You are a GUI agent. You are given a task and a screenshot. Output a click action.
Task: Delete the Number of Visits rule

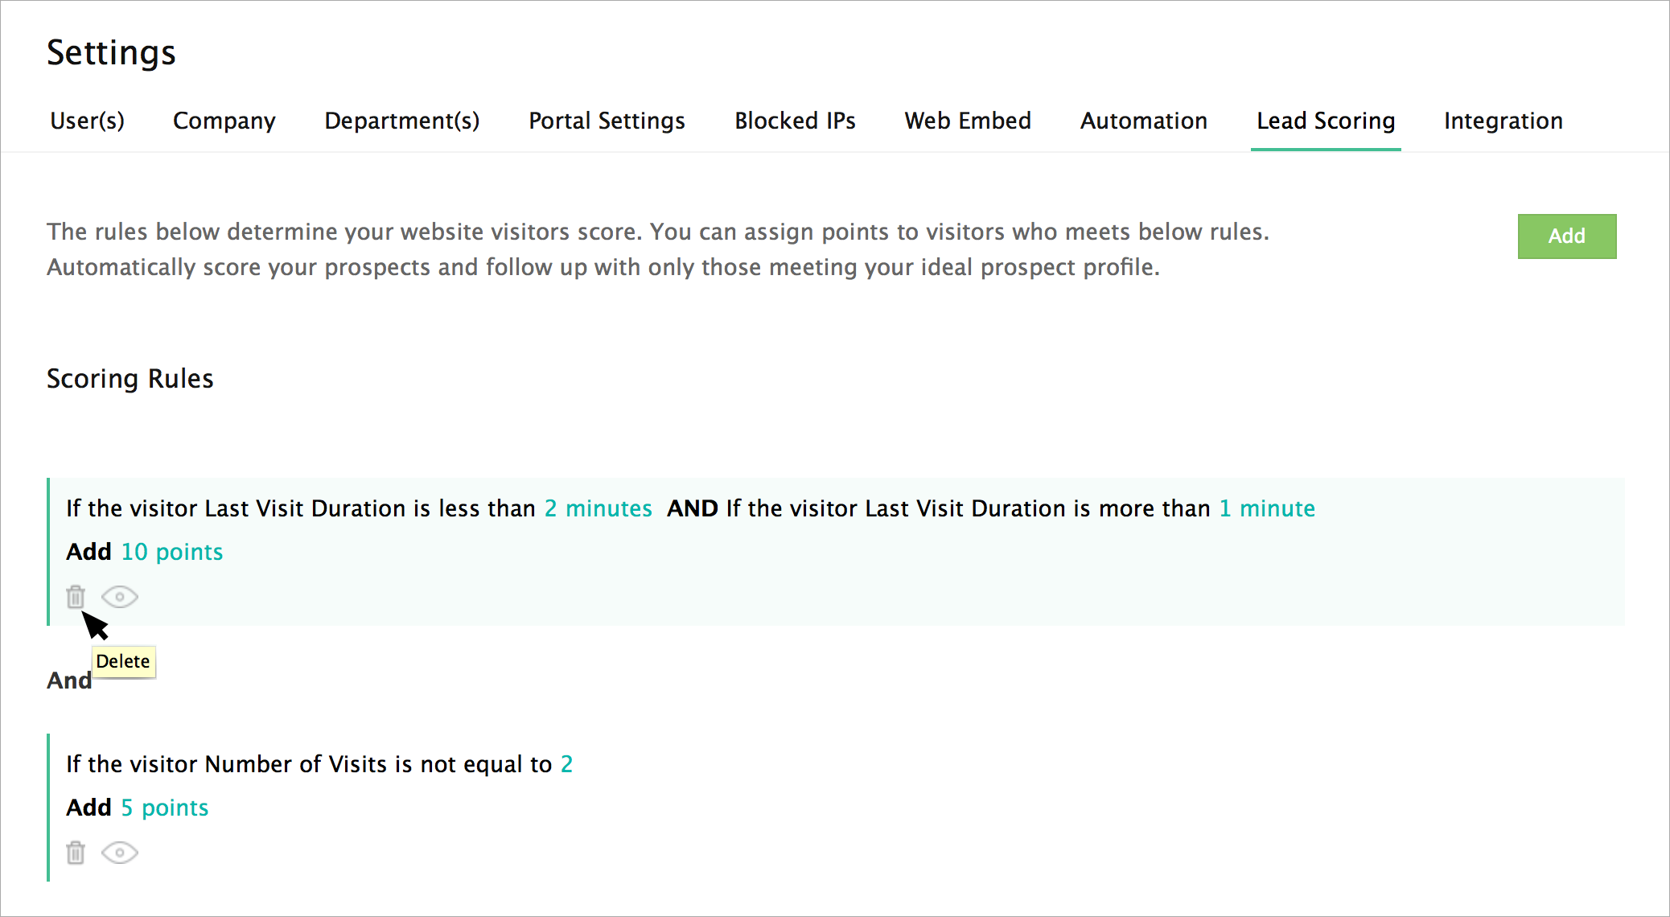[x=76, y=853]
